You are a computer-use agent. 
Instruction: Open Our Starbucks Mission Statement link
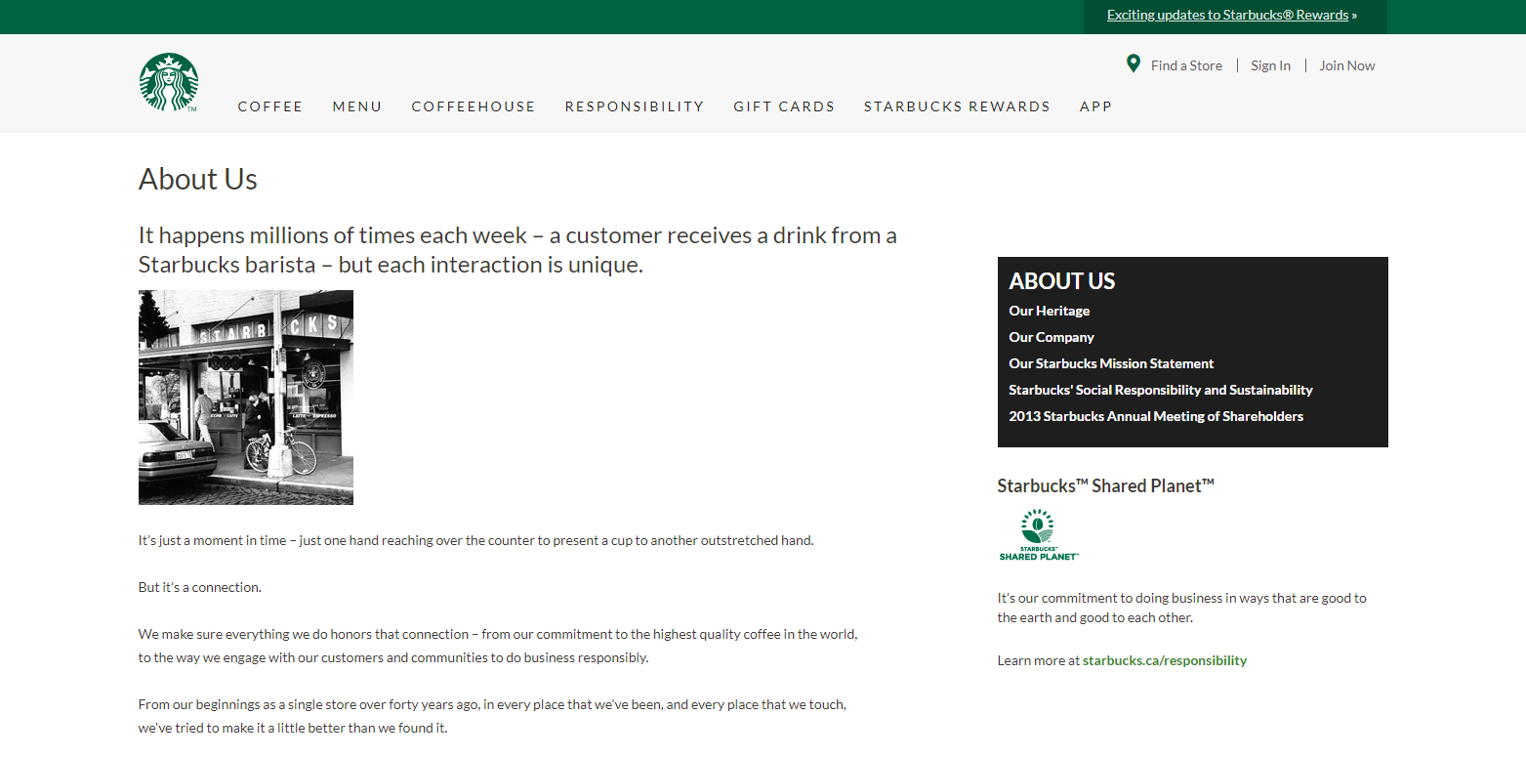(1111, 363)
